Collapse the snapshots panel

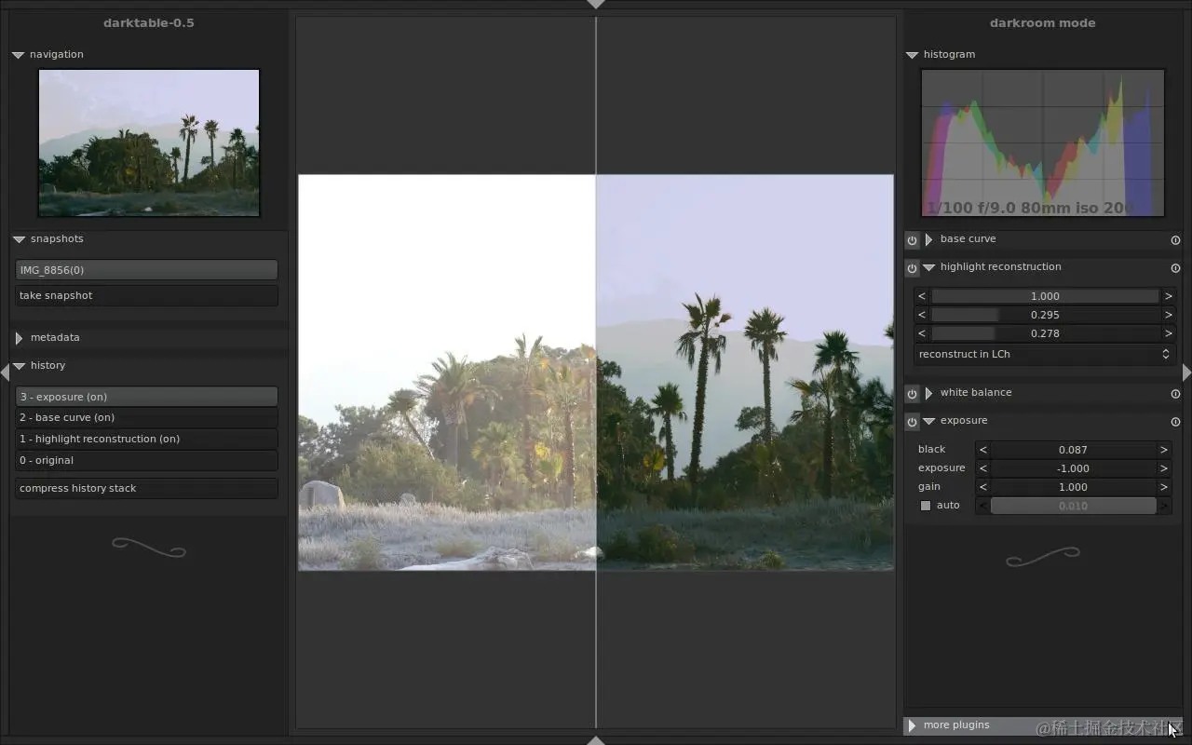click(x=19, y=239)
